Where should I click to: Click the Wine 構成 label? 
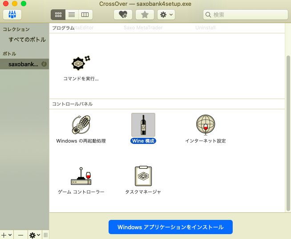pyautogui.click(x=143, y=141)
